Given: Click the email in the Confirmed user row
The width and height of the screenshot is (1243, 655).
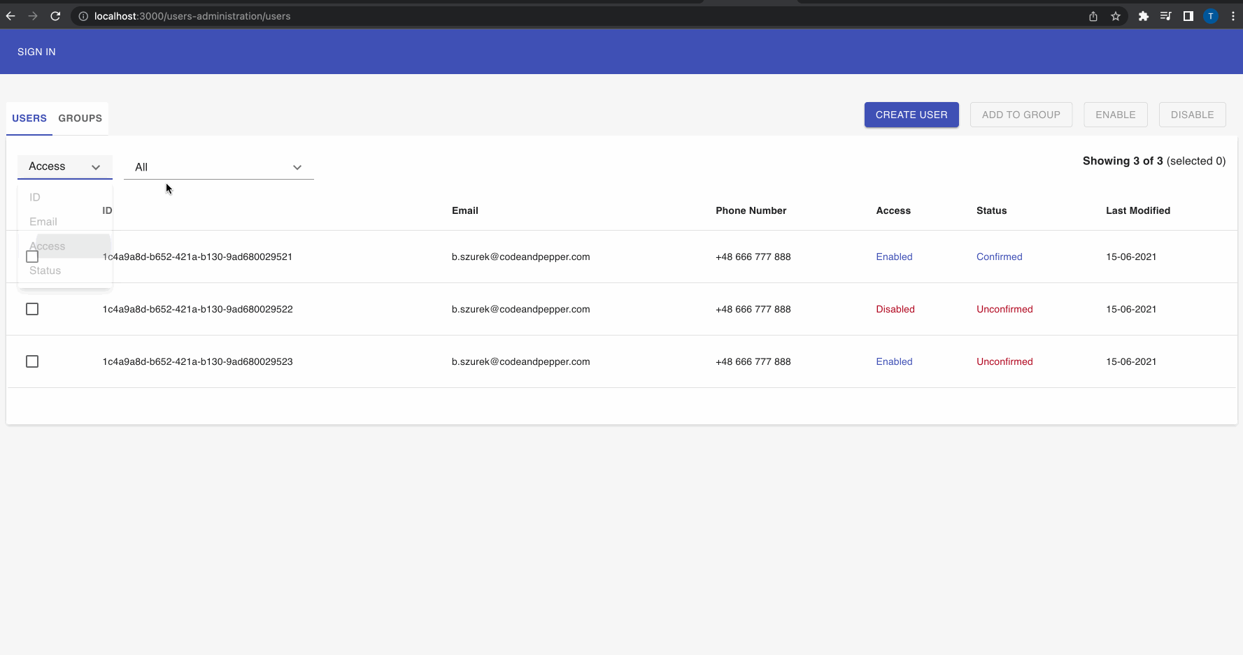Looking at the screenshot, I should pyautogui.click(x=521, y=257).
